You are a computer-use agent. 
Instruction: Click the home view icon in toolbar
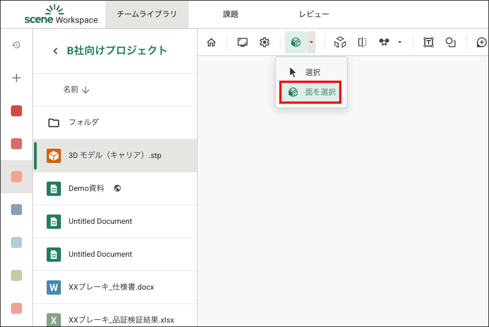coord(211,43)
